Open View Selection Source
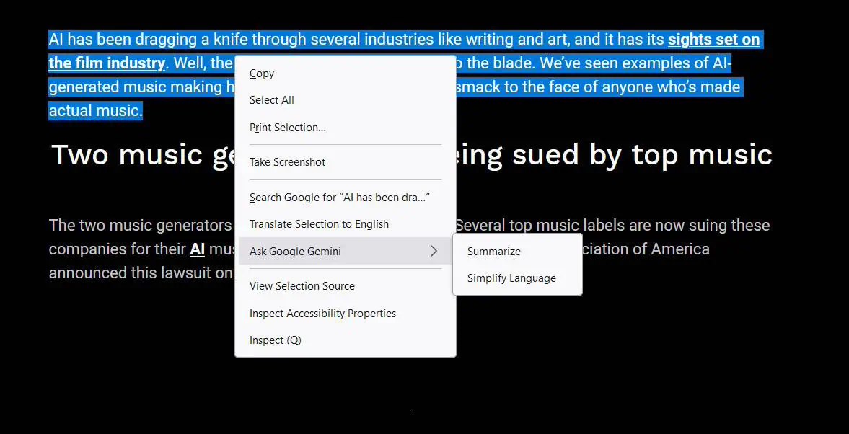849x434 pixels. click(302, 286)
